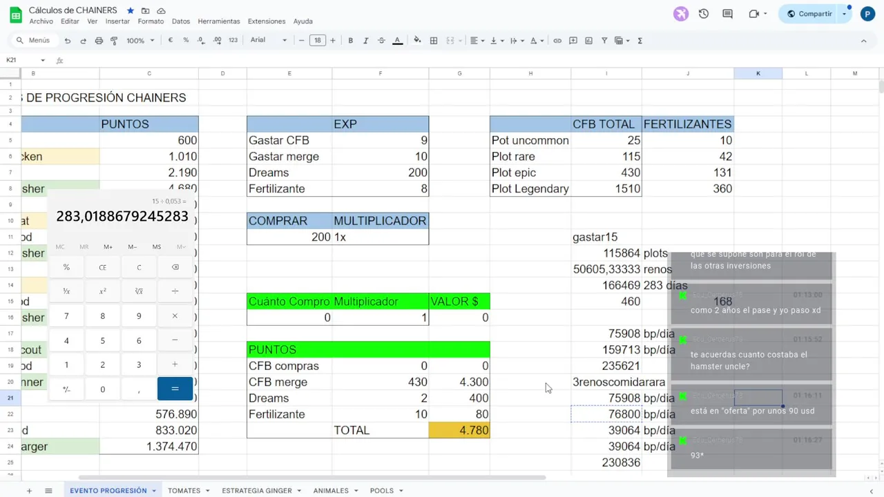This screenshot has width=884, height=497.
Task: Open the filter views dropdown
Action: [621, 41]
